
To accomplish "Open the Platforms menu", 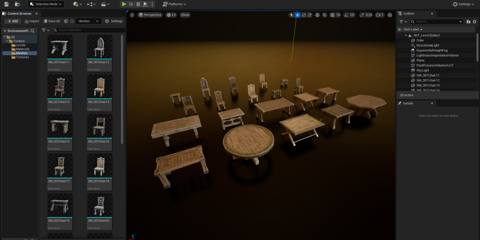I will (x=174, y=4).
